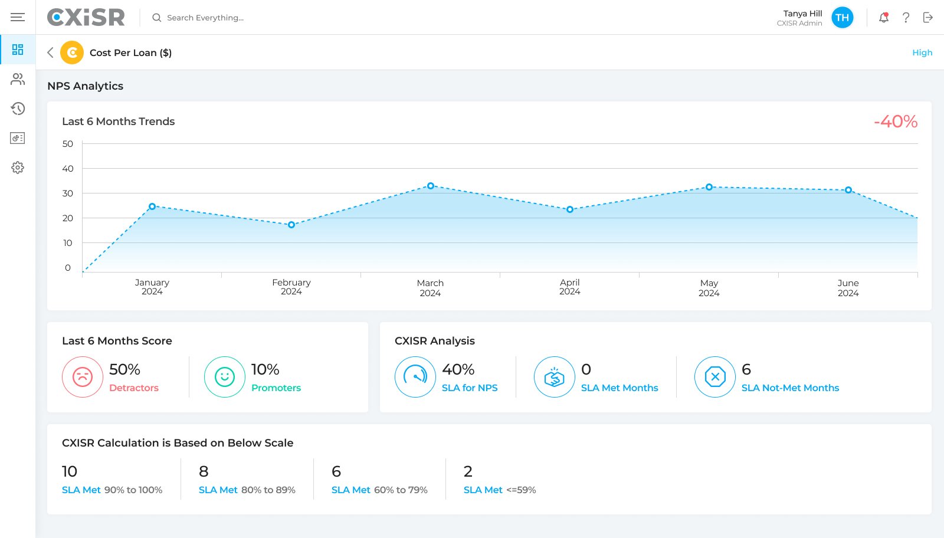The image size is (944, 538).
Task: Click the SLA for NPS gauge icon
Action: tap(415, 377)
